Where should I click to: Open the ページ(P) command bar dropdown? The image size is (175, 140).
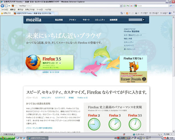(144, 13)
